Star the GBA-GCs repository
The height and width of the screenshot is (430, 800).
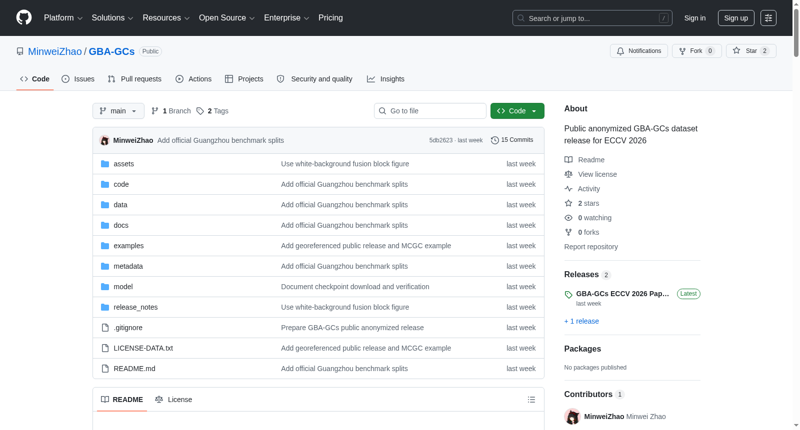tap(751, 51)
